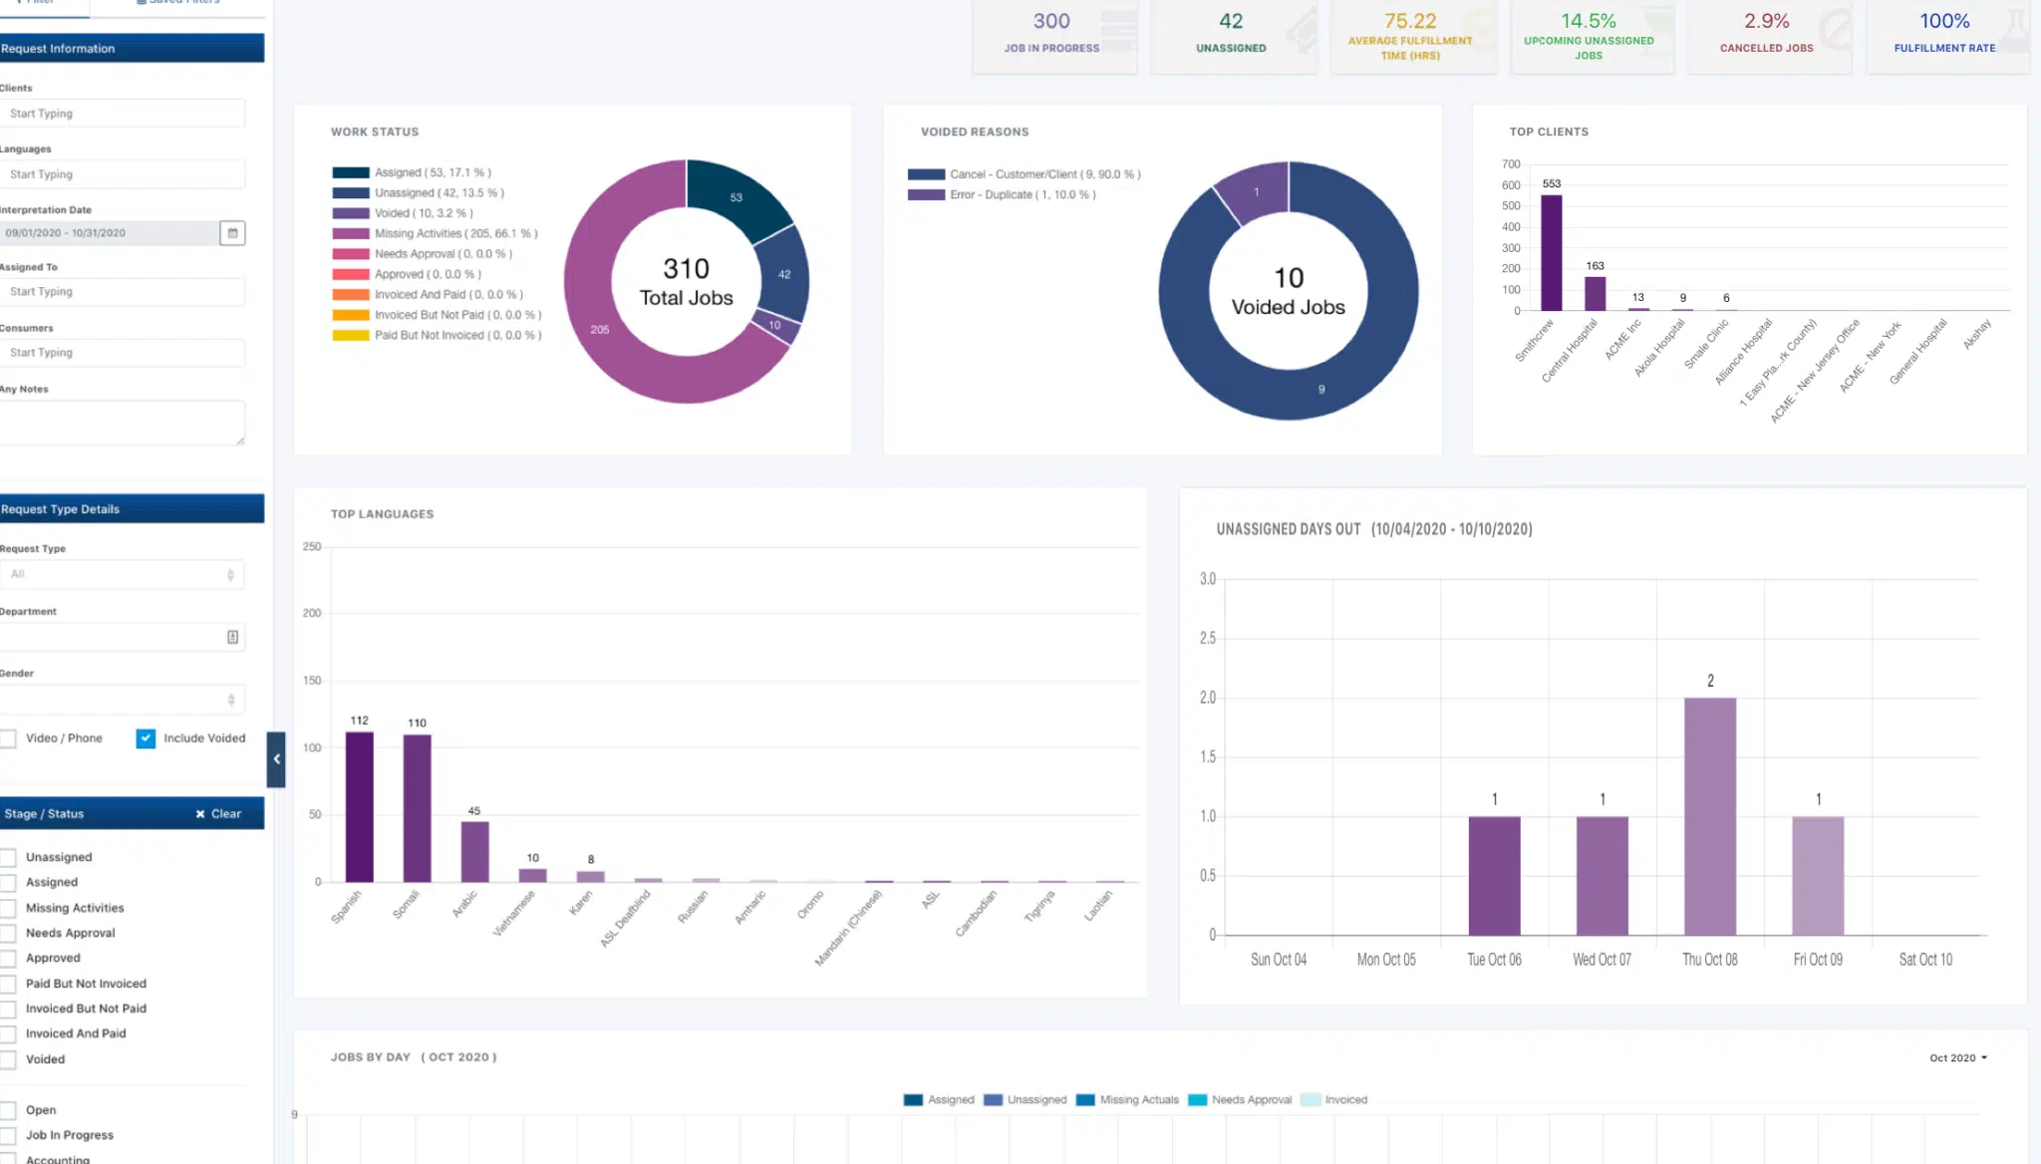Click the Missing Activities legend marker
Image resolution: width=2041 pixels, height=1164 pixels.
[x=350, y=233]
